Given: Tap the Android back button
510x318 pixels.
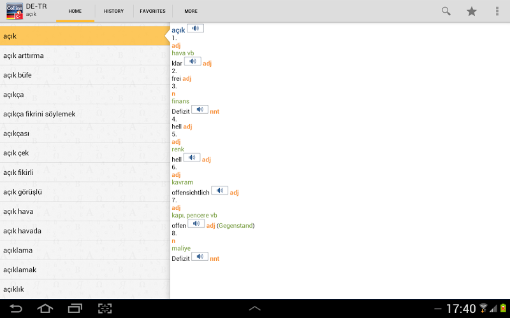Looking at the screenshot, I should coord(15,308).
